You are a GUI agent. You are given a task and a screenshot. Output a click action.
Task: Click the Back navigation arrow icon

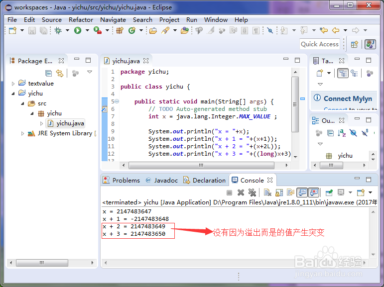pyautogui.click(x=336, y=30)
